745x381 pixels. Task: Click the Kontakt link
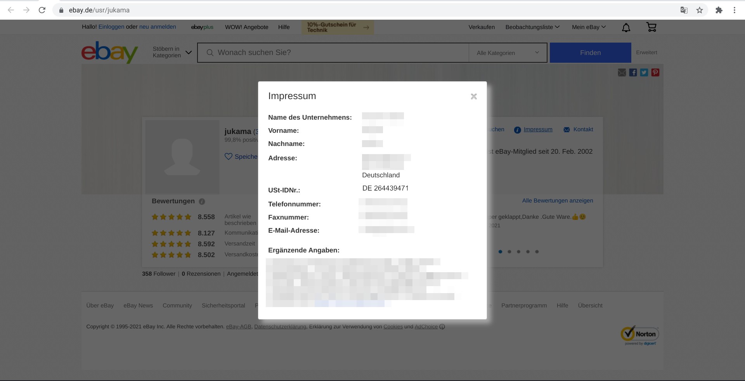[583, 129]
